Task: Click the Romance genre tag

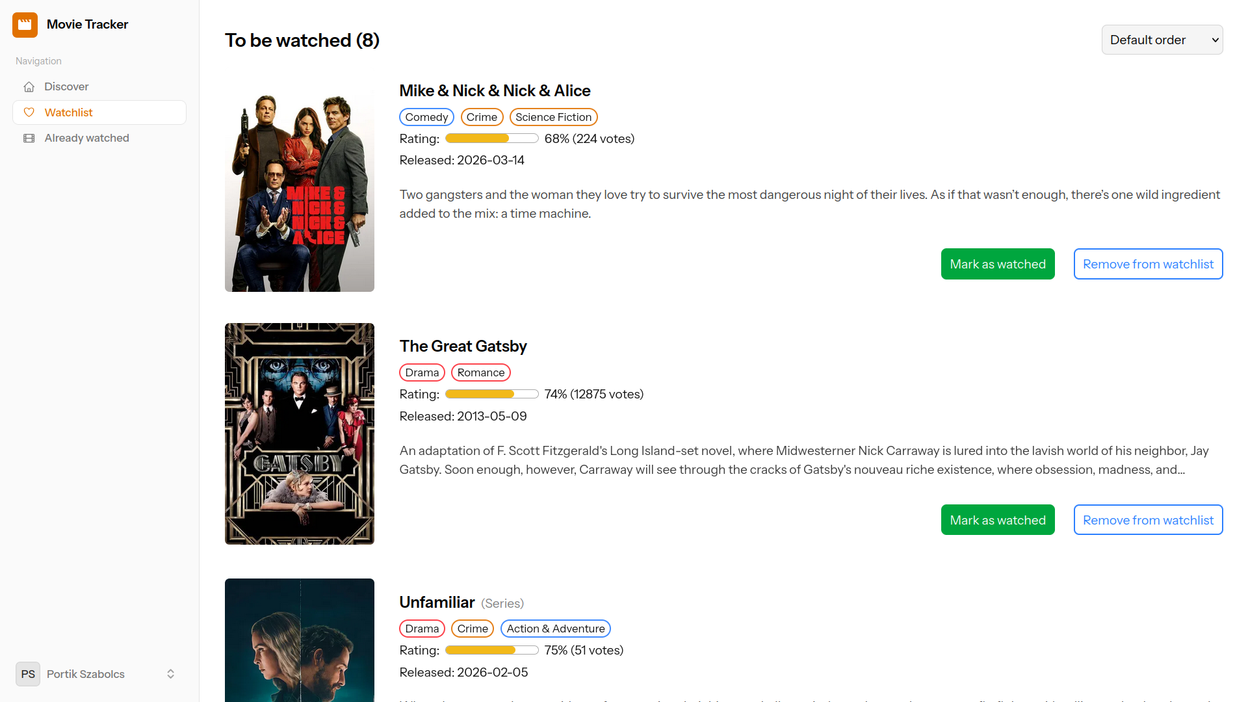Action: pos(480,372)
